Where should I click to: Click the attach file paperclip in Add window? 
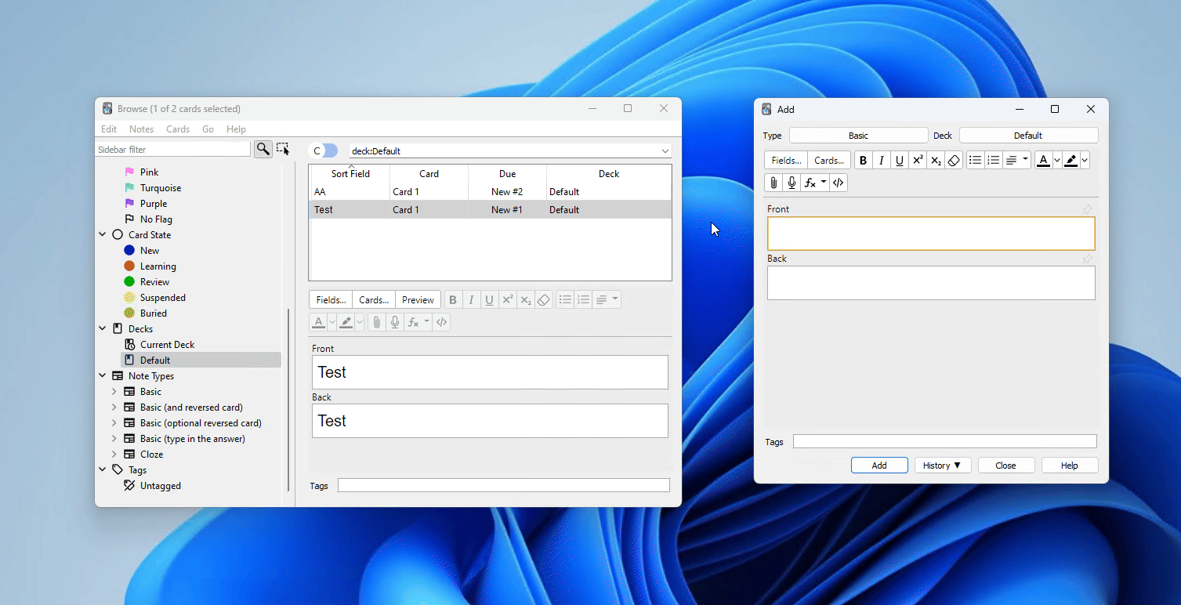[x=773, y=183]
